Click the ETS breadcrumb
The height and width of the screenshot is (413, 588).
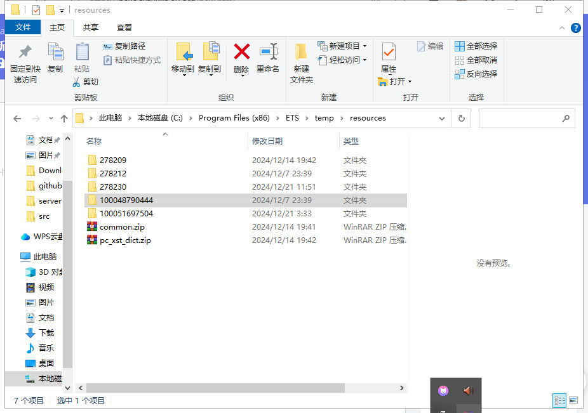[x=292, y=118]
